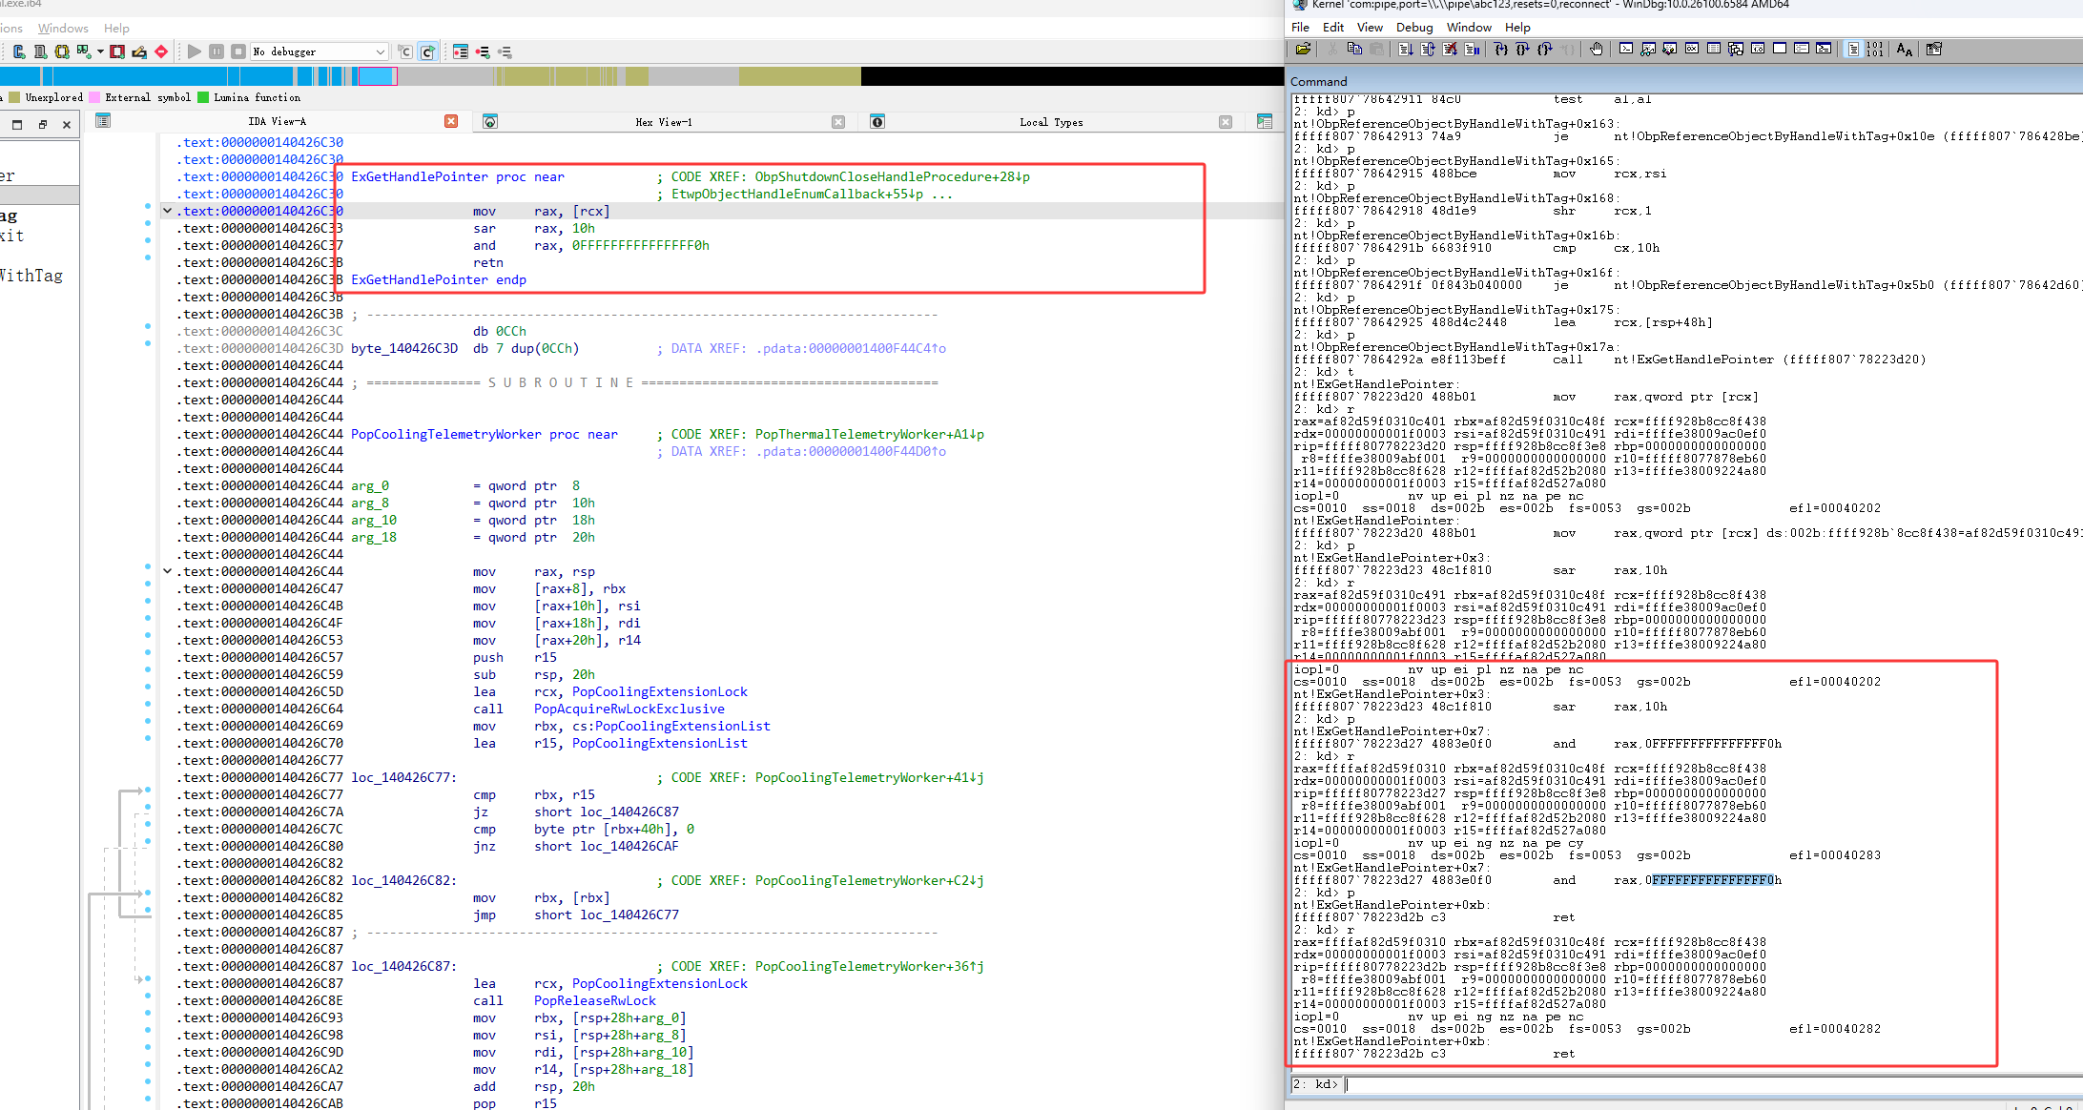
Task: Follow the PopAcquireRwLockExclusive call link
Action: click(629, 709)
